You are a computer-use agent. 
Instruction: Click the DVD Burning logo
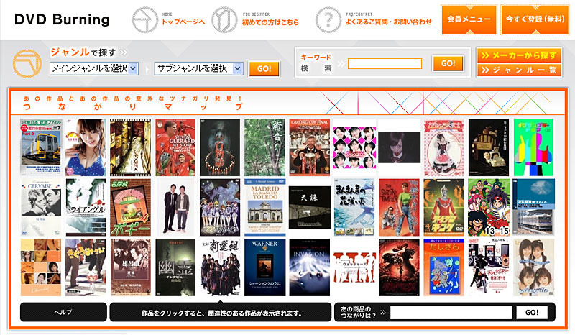(62, 19)
